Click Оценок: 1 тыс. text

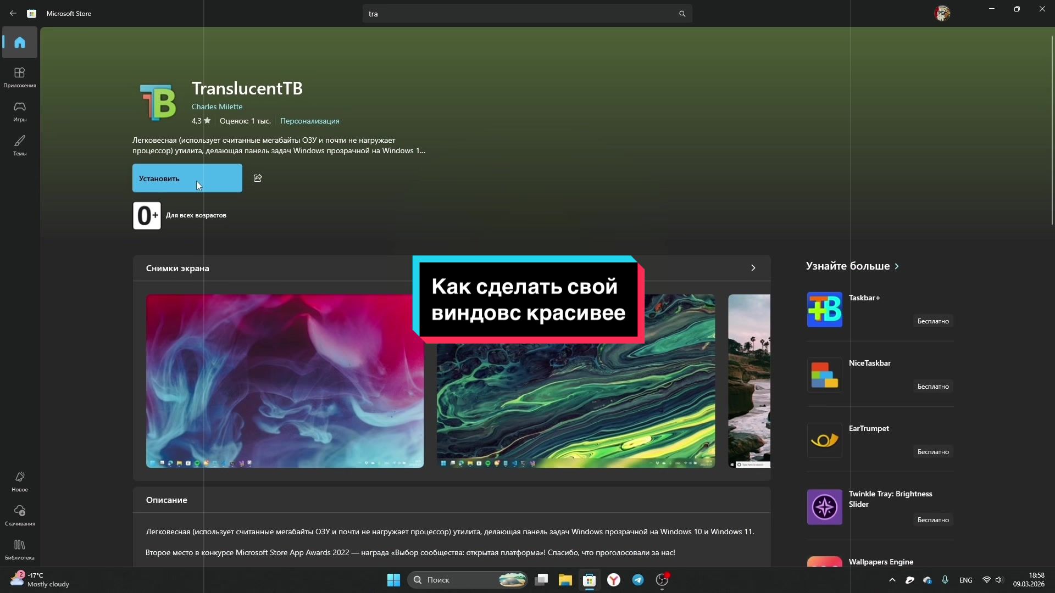[245, 121]
